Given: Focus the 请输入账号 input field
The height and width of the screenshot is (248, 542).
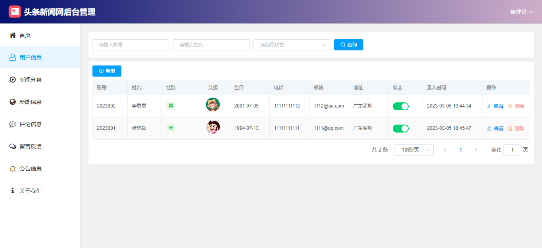Looking at the screenshot, I should (x=131, y=45).
